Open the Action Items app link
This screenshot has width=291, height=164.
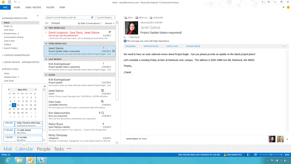coord(172,46)
